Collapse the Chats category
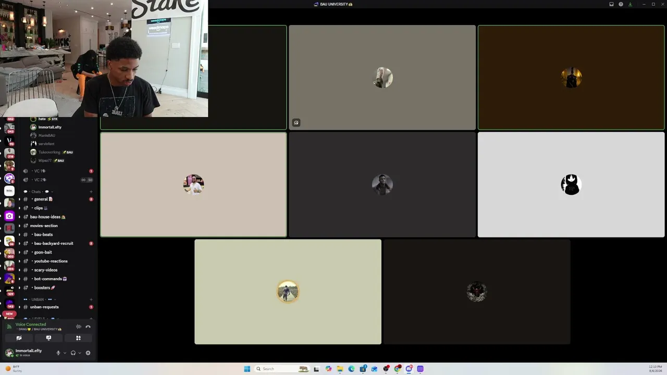 [x=39, y=192]
